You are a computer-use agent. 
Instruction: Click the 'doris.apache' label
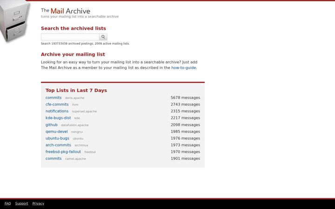click(74, 98)
